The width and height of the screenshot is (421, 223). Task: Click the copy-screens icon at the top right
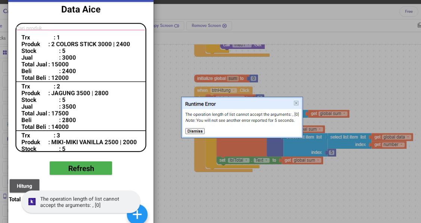(x=419, y=24)
